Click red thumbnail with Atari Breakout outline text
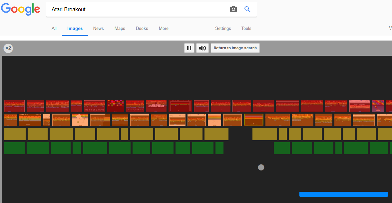Viewport: 392px width, 203px height. point(95,106)
